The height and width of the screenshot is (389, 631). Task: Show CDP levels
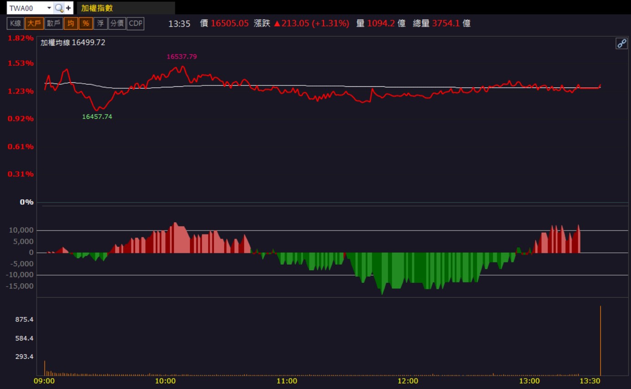click(136, 23)
